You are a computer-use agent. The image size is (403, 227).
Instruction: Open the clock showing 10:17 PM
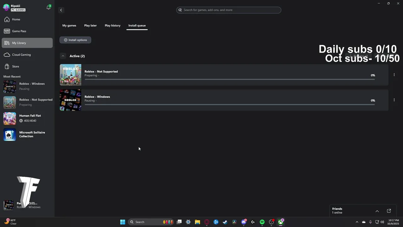394,222
